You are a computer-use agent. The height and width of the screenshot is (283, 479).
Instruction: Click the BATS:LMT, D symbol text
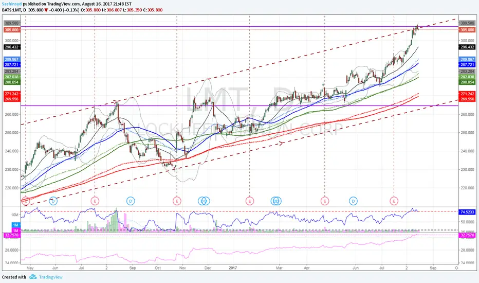14,10
